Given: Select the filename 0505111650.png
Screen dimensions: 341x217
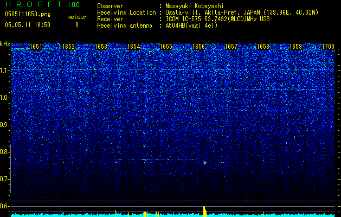Looking at the screenshot, I should (x=28, y=14).
